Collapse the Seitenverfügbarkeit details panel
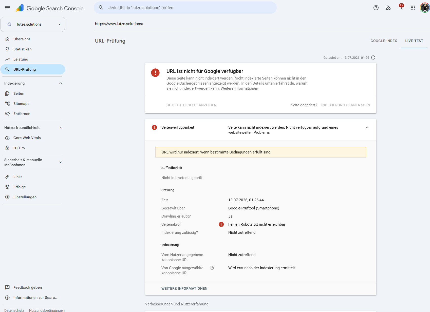430x312 pixels. (x=367, y=127)
